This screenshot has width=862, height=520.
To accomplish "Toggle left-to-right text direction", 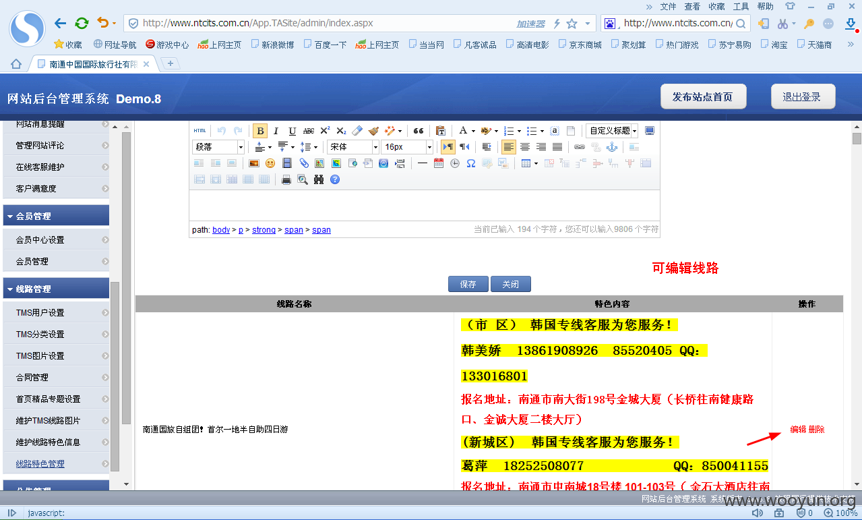I will coord(448,147).
